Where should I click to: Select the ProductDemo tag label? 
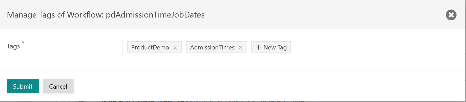coord(150,47)
